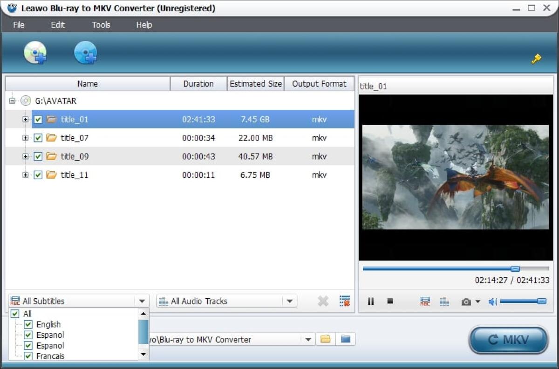
Task: Click the subtitle ABC icon in player controls
Action: [424, 301]
